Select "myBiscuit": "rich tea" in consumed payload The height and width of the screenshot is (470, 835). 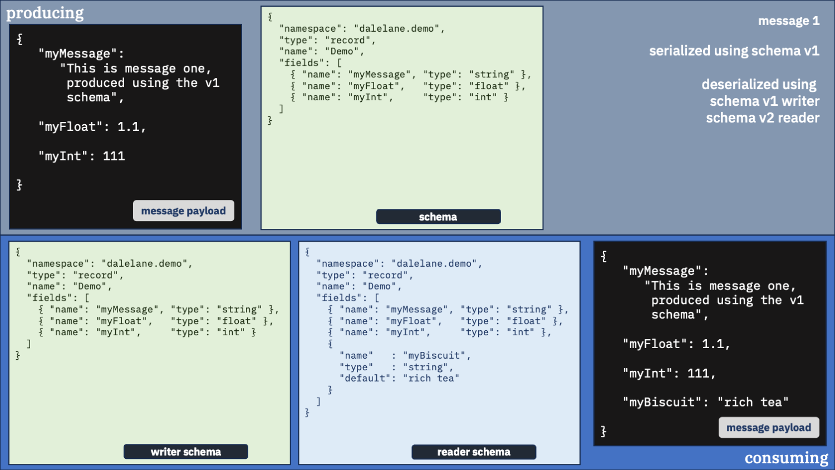pos(705,402)
